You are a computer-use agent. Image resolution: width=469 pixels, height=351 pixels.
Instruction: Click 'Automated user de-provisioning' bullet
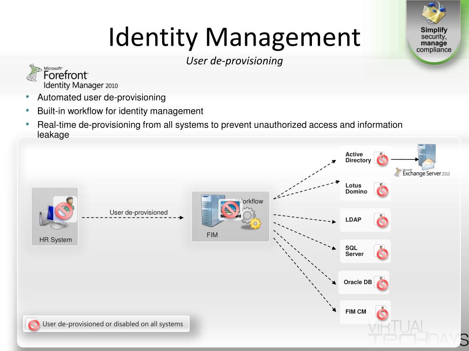pos(101,97)
